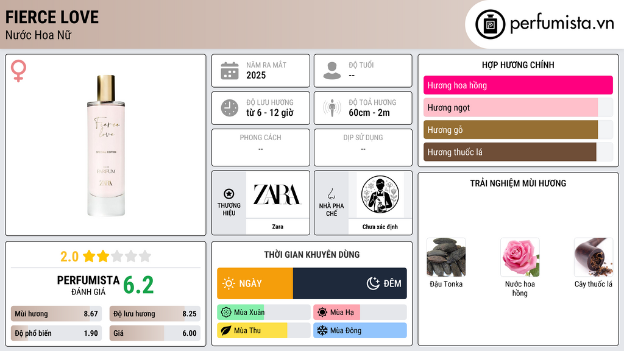Click the Độ lưu hương 8.25 score bar

point(155,314)
